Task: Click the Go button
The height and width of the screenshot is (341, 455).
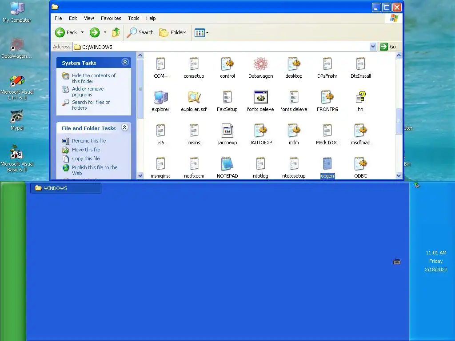Action: (x=388, y=47)
